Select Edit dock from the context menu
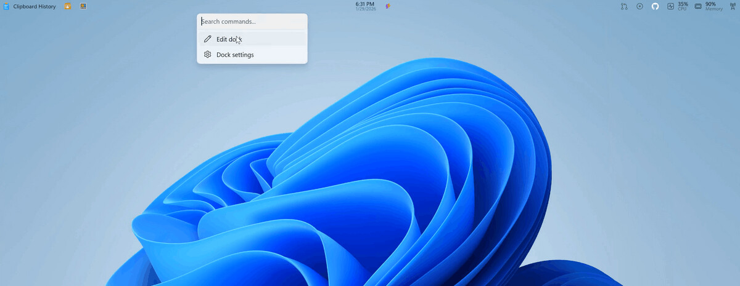 tap(252, 39)
